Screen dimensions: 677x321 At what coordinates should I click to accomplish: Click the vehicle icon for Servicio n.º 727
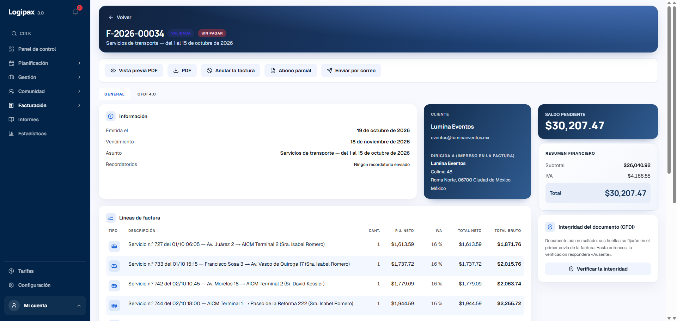[114, 246]
